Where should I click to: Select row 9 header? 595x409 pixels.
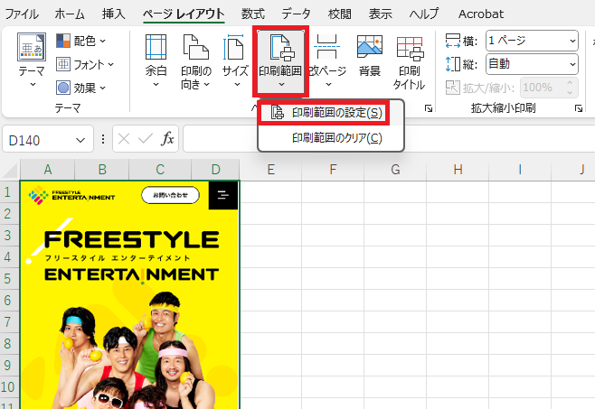pyautogui.click(x=9, y=366)
